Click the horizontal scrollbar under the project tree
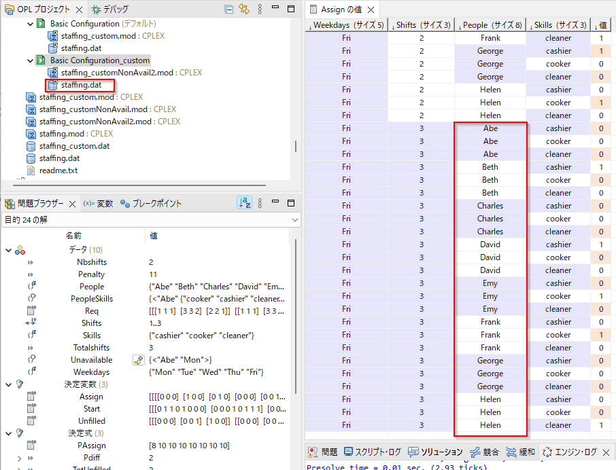This screenshot has width=616, height=470. click(x=139, y=184)
